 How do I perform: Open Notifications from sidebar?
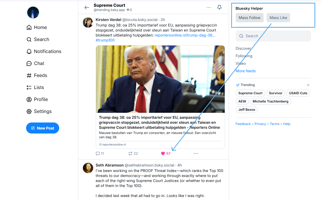[44, 51]
